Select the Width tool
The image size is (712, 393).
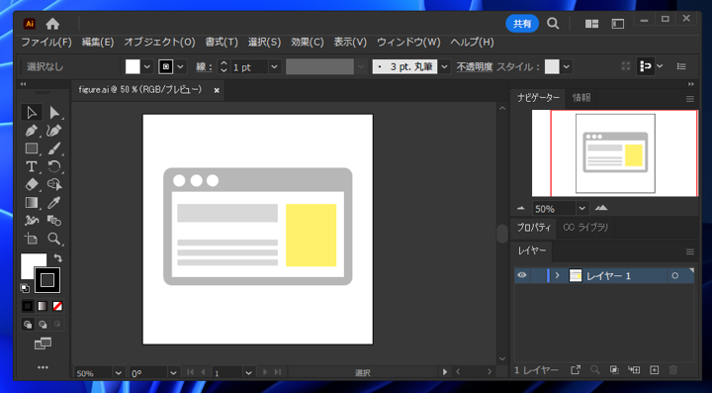pos(32,221)
